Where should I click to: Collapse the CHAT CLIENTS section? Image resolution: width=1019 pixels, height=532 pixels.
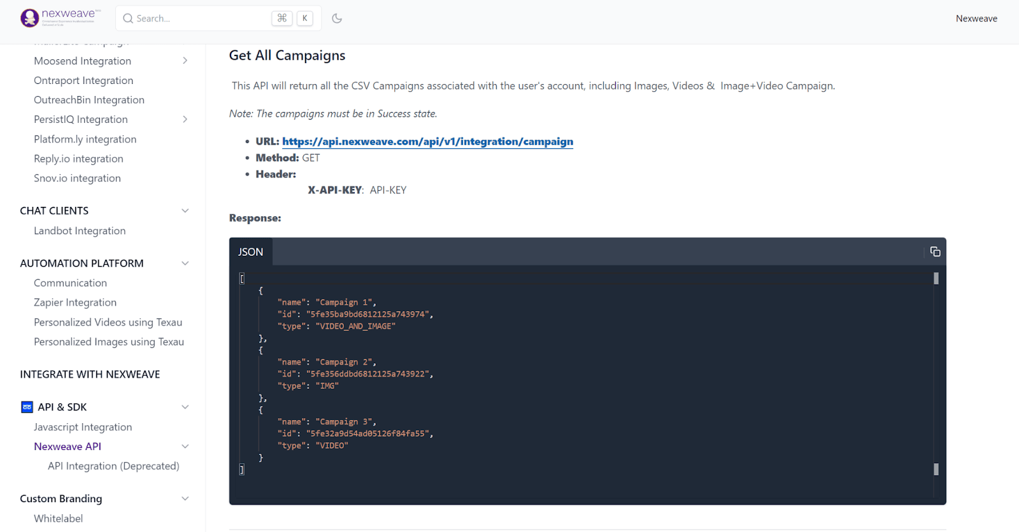pos(185,211)
